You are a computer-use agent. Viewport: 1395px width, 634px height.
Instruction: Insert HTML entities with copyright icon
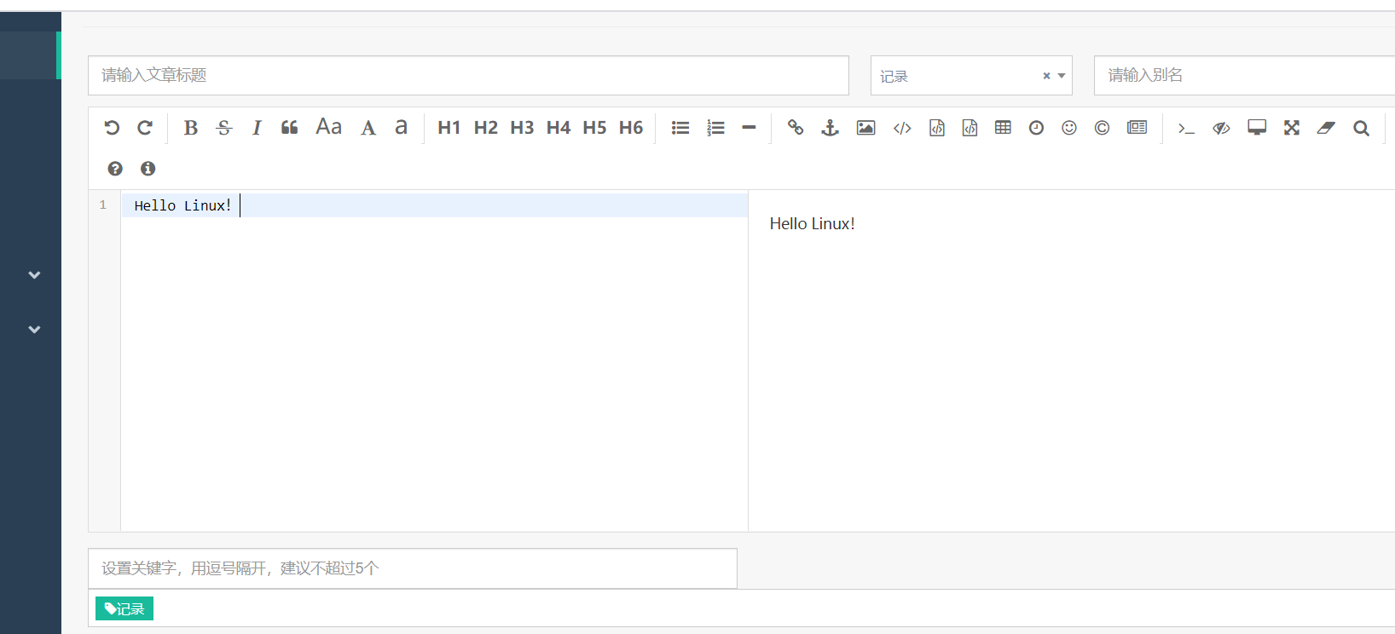coord(1102,128)
